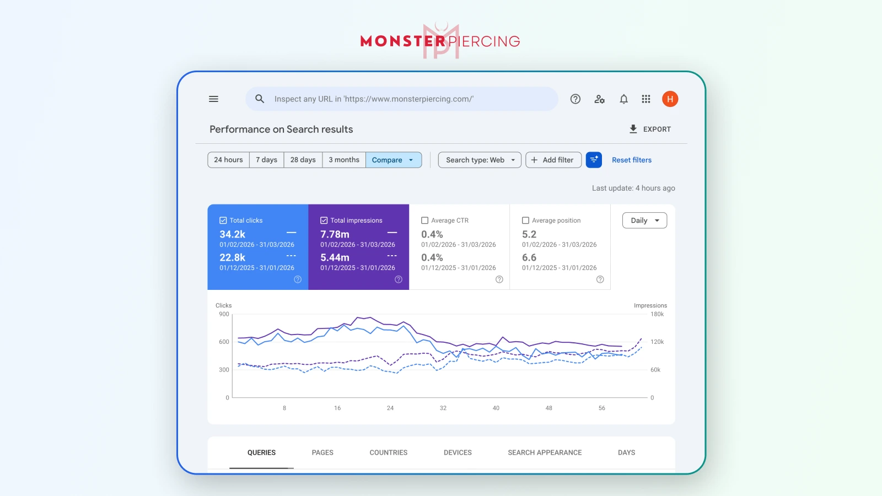Open the notifications bell
Image resolution: width=882 pixels, height=496 pixels.
(623, 99)
